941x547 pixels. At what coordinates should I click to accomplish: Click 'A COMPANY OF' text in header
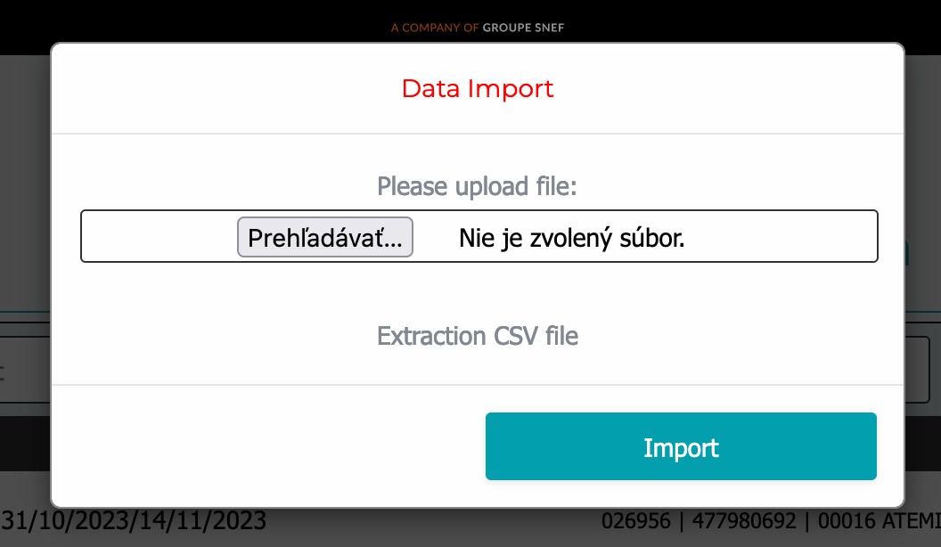coord(435,28)
